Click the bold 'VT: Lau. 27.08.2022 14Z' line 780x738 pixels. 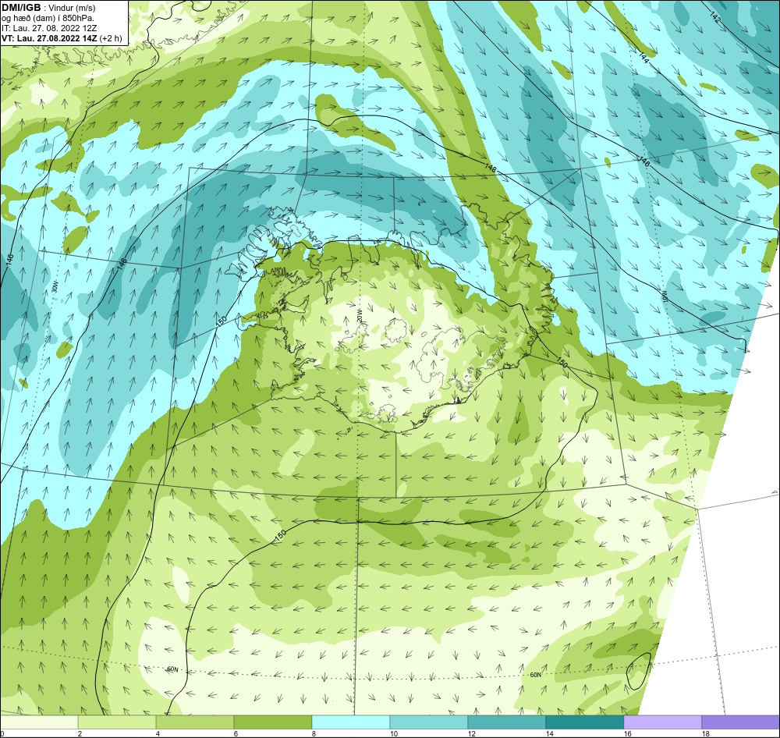coord(49,38)
